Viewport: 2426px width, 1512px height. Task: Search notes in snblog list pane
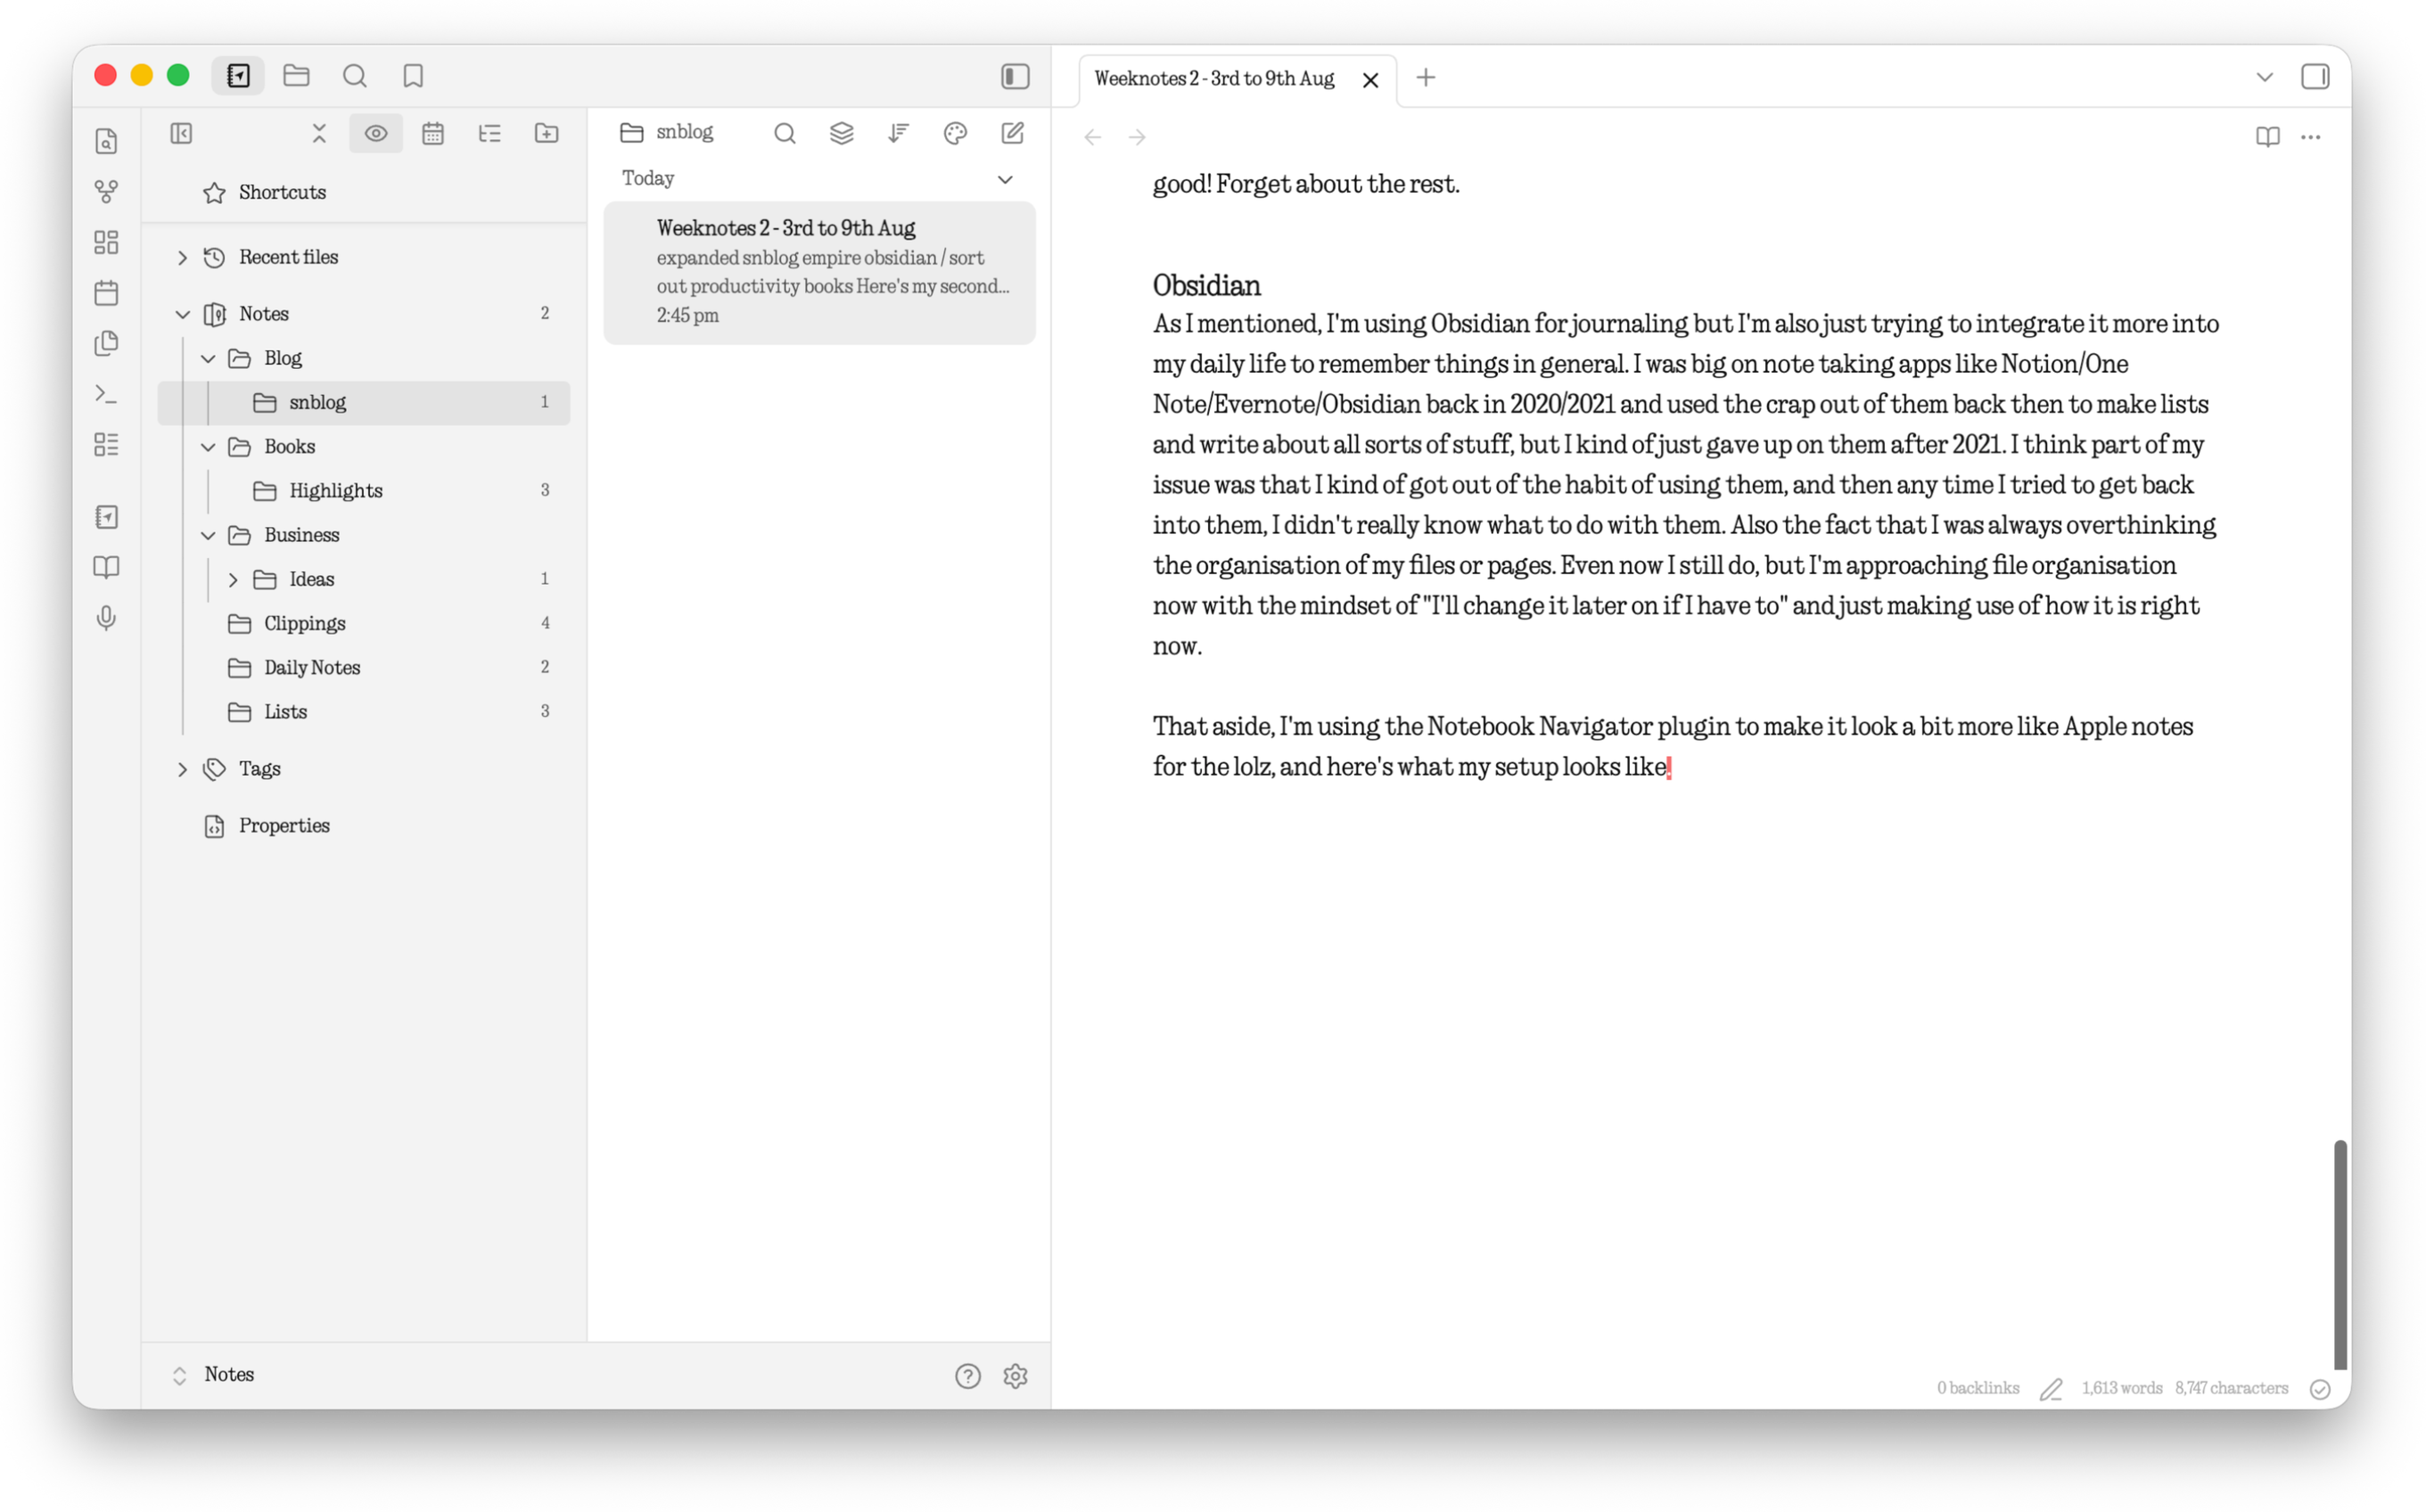coord(785,133)
